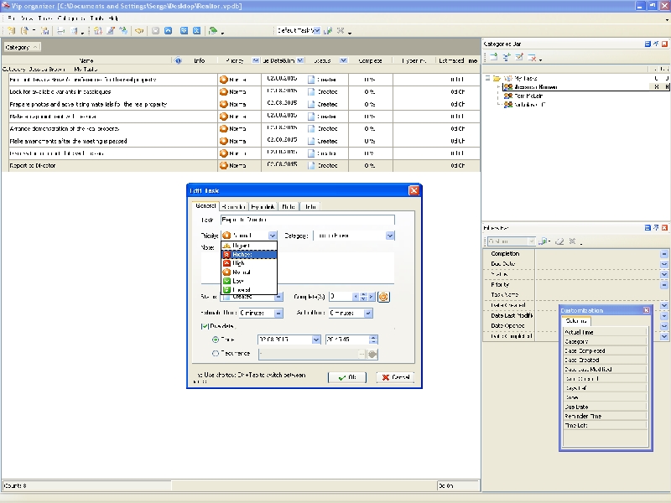Viewport: 671px width, 503px height.
Task: Open the due date calendar dropdown
Action: pos(316,340)
